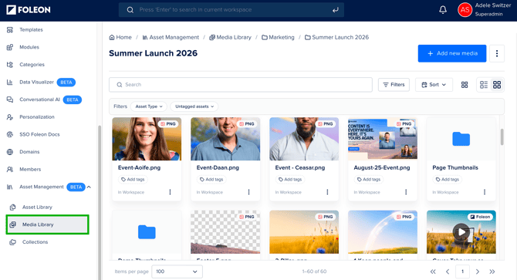Switch to list view
Viewport: 517px width, 280px height.
[484, 85]
